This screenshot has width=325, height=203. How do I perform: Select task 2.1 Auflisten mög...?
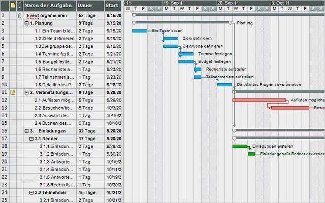pos(55,100)
